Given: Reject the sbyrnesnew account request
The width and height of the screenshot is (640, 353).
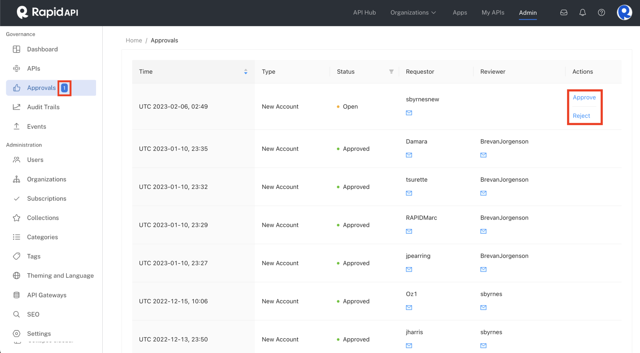Looking at the screenshot, I should tap(581, 116).
